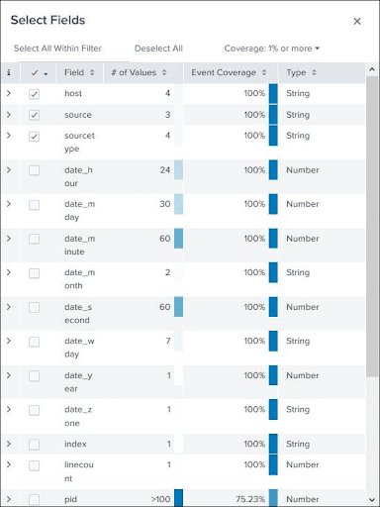The width and height of the screenshot is (380, 507).
Task: Click Select All Within Filter
Action: [57, 49]
